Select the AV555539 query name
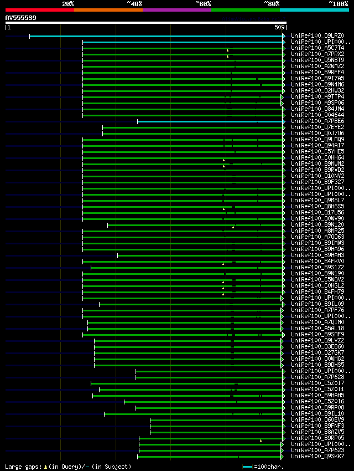This screenshot has width=354, height=471. pos(20,18)
